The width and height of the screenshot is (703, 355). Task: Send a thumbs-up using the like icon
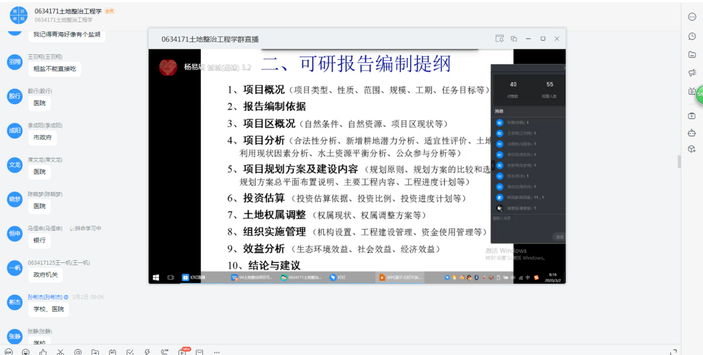(43, 351)
